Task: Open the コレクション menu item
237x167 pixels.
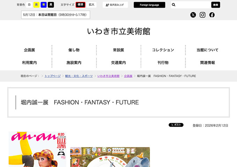Action: pyautogui.click(x=163, y=50)
